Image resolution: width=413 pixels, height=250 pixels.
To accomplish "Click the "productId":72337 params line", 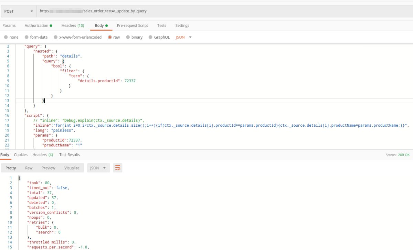I will pyautogui.click(x=62, y=140).
